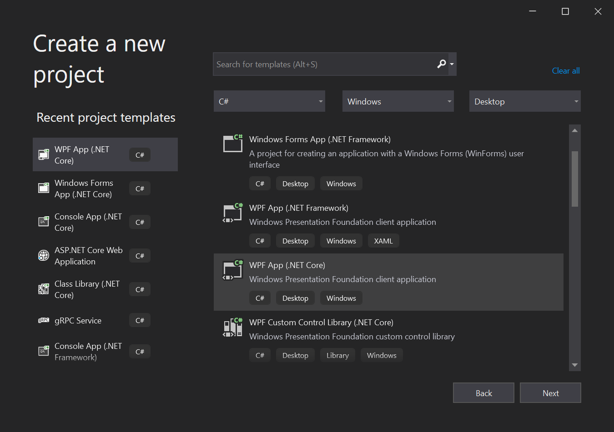The width and height of the screenshot is (614, 432).
Task: Click the ASP.NET Core Web Application globe icon
Action: tap(44, 255)
